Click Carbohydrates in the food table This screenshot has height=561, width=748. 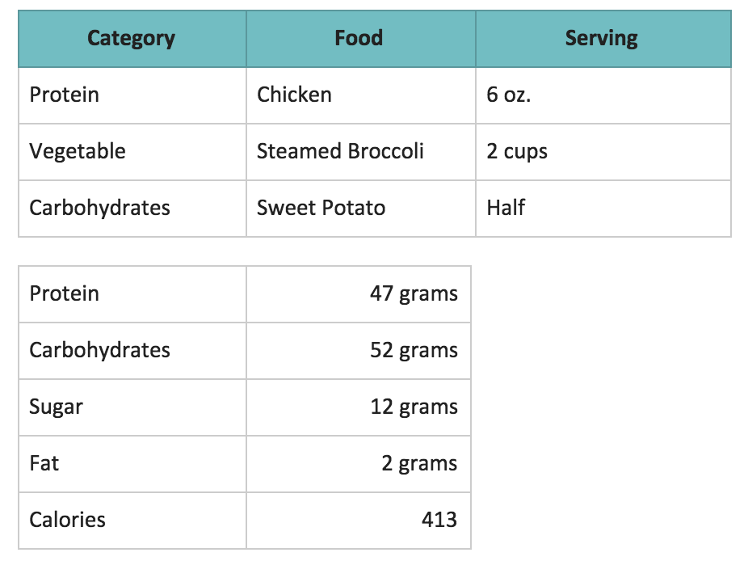point(99,208)
